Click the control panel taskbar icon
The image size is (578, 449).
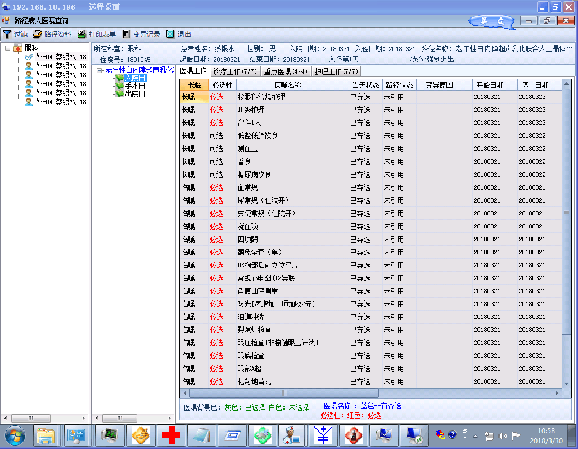(76, 436)
